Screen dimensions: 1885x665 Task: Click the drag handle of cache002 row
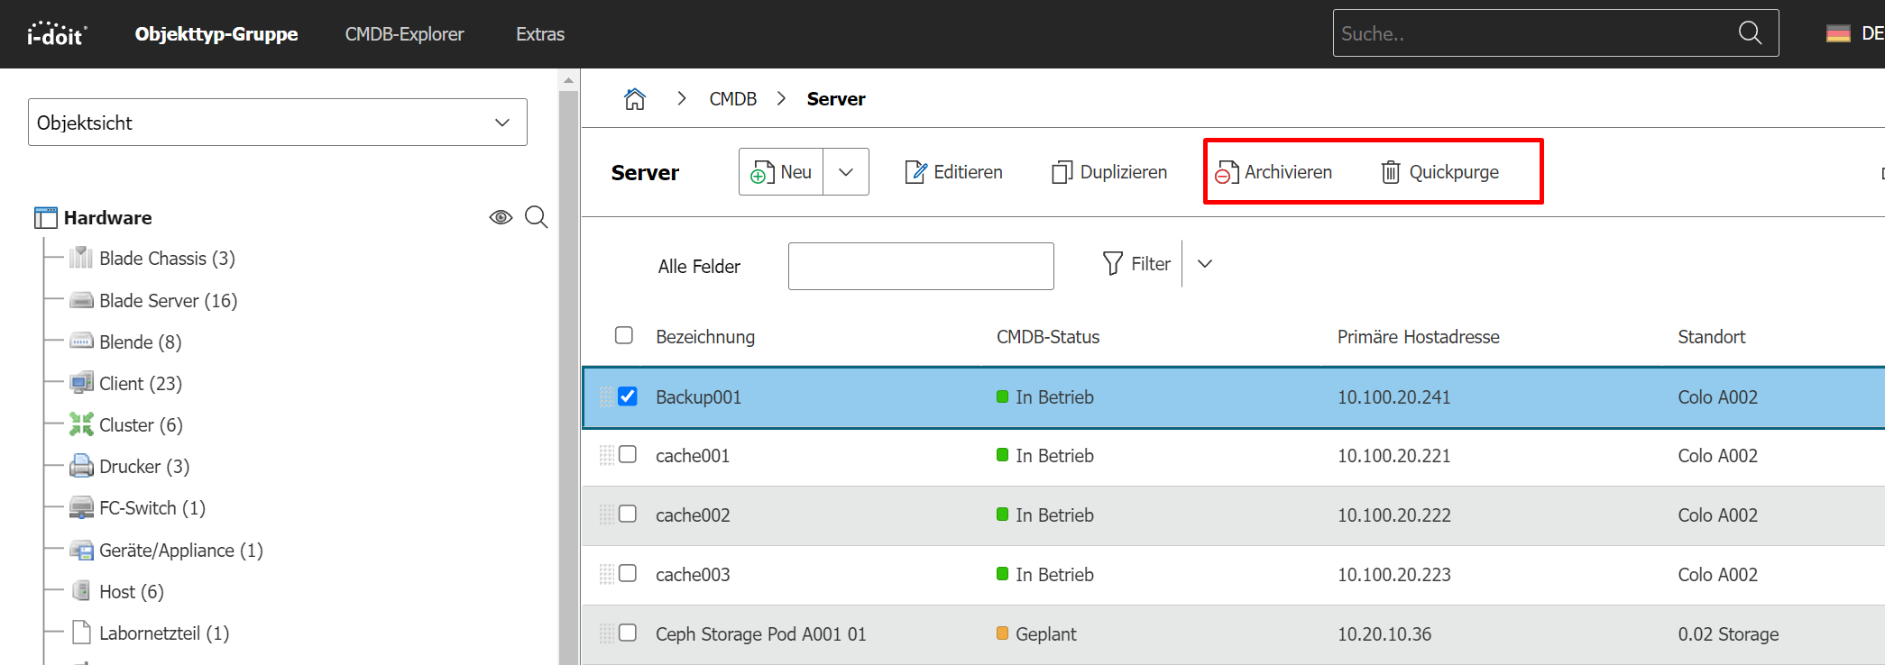[x=606, y=515]
